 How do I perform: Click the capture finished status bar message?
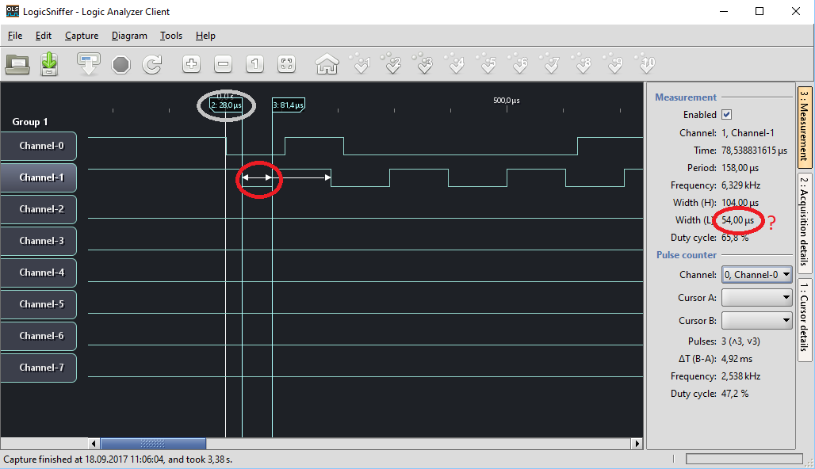[x=118, y=459]
